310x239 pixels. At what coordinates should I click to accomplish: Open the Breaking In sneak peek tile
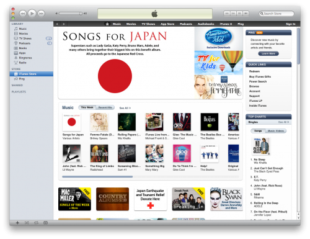coord(188,199)
